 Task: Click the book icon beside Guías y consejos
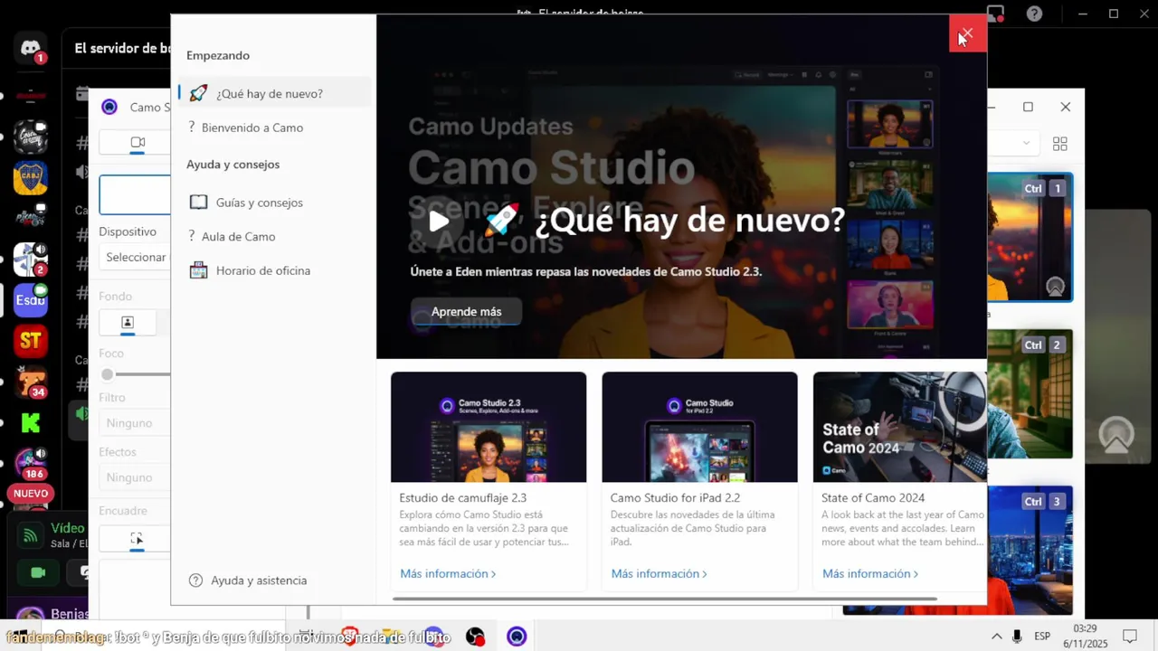pos(198,203)
